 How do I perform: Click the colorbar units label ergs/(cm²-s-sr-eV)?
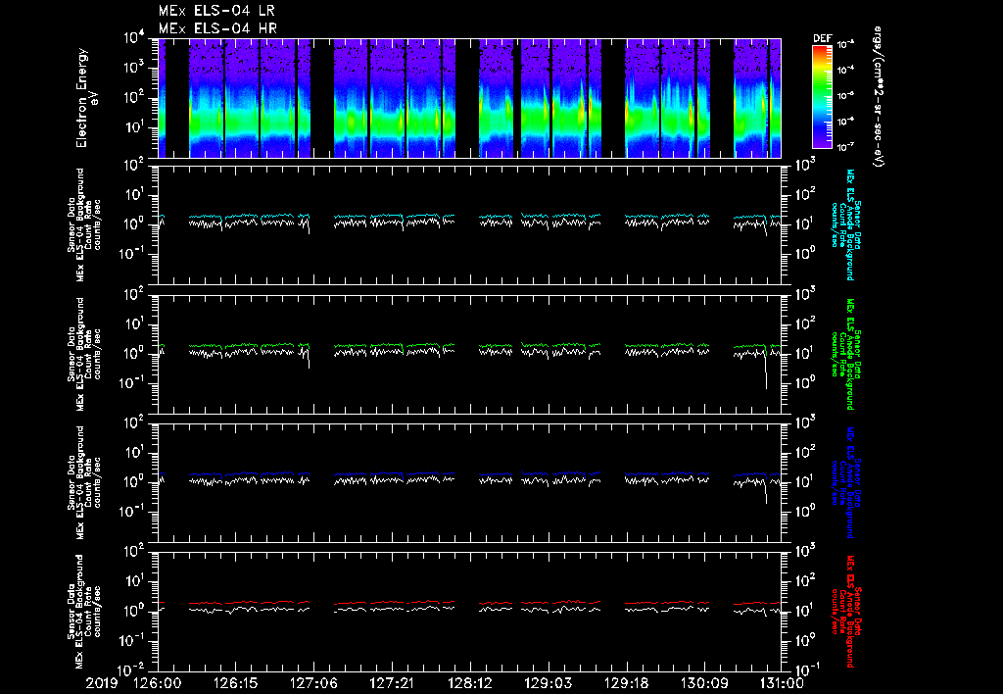pyautogui.click(x=879, y=97)
